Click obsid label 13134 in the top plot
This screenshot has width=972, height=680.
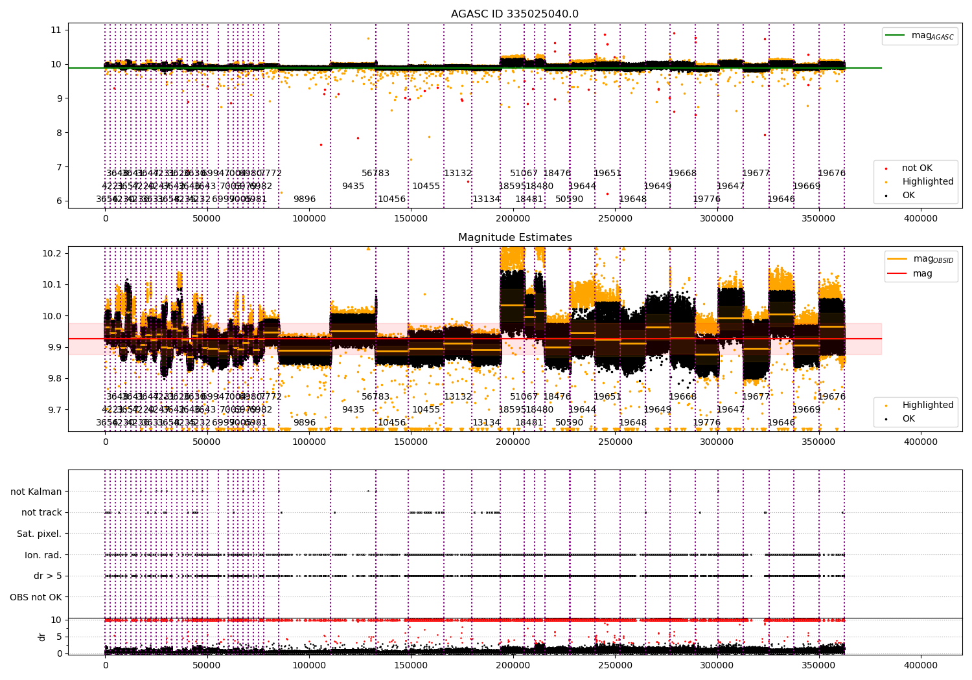(487, 199)
